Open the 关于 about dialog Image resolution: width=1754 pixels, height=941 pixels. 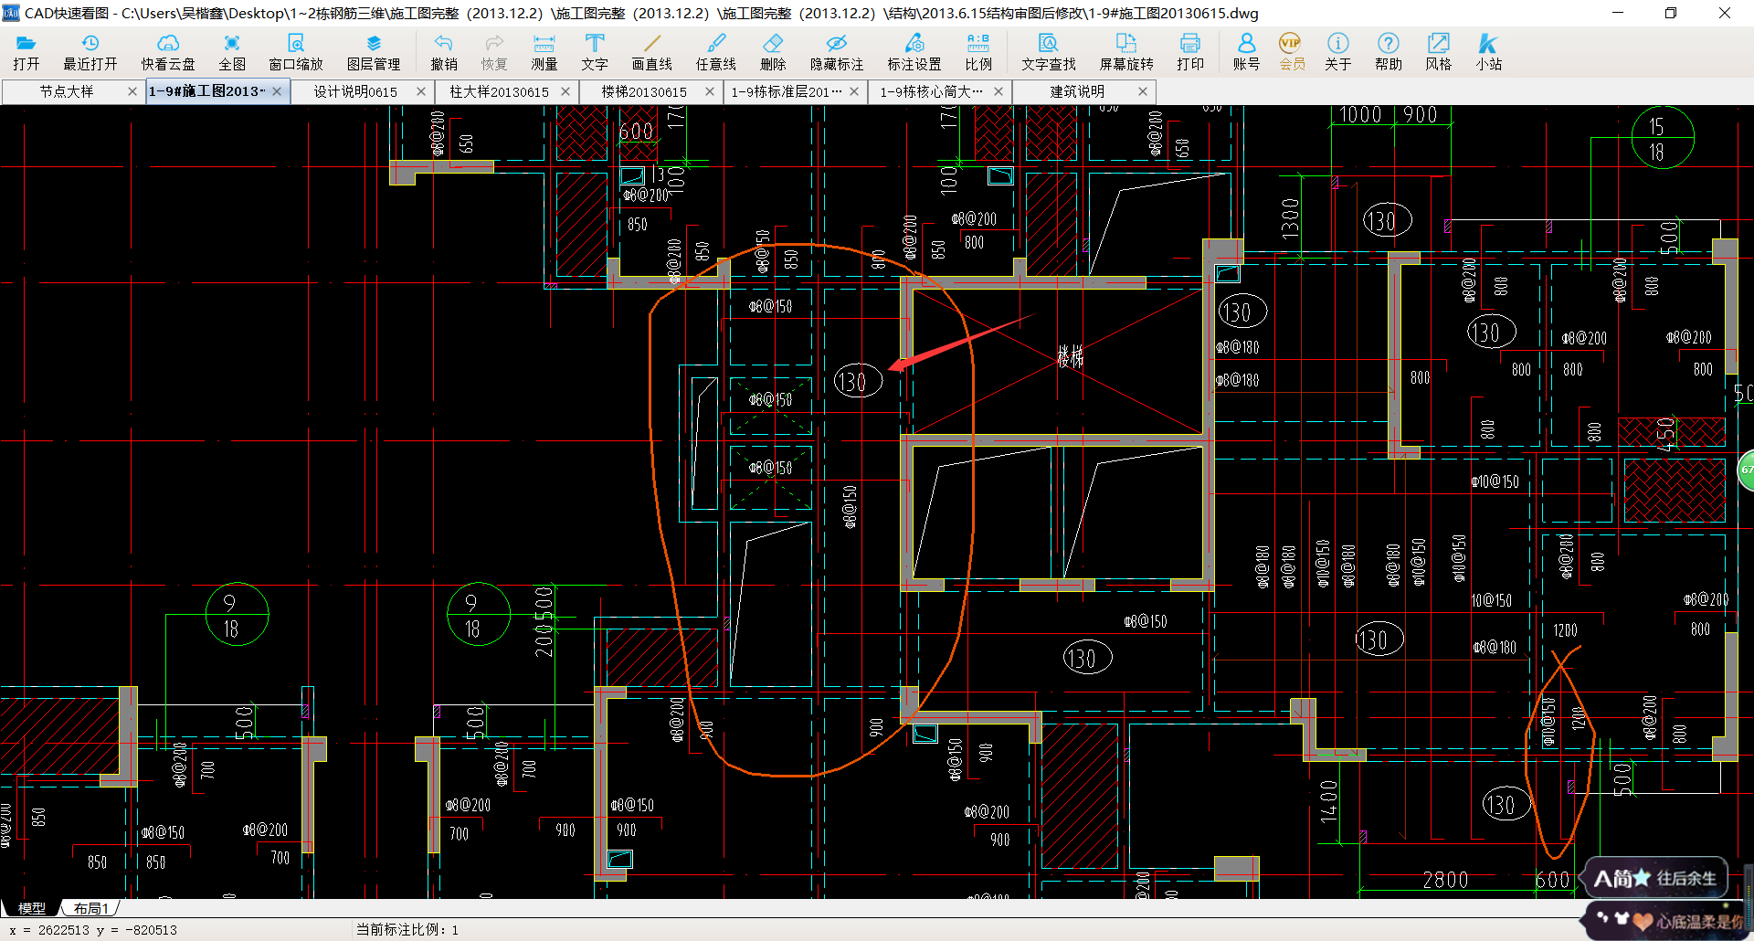click(x=1338, y=52)
